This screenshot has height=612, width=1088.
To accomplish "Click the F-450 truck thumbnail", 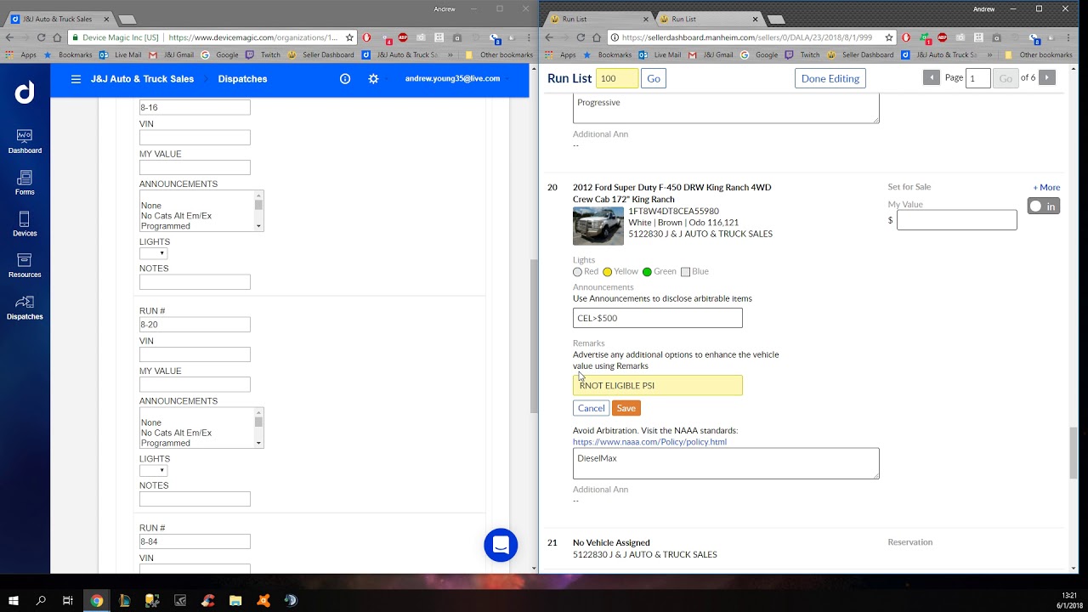I will click(598, 225).
